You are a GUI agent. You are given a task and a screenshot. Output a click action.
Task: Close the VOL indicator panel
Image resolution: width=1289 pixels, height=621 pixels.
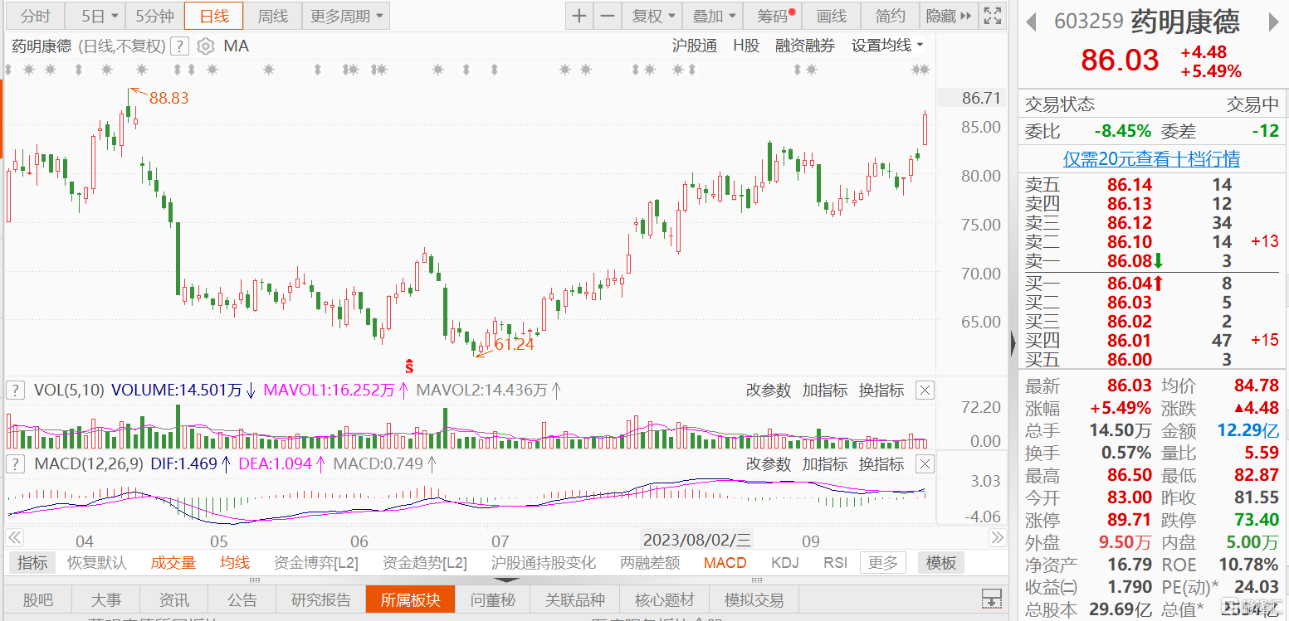pos(925,390)
